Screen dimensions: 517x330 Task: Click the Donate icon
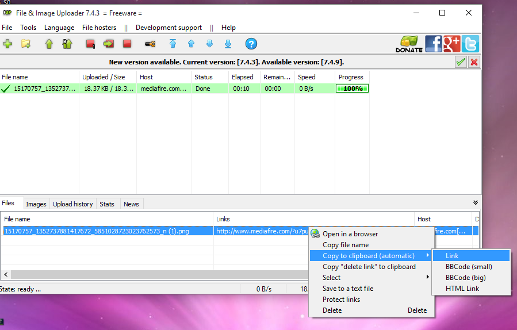pyautogui.click(x=409, y=44)
